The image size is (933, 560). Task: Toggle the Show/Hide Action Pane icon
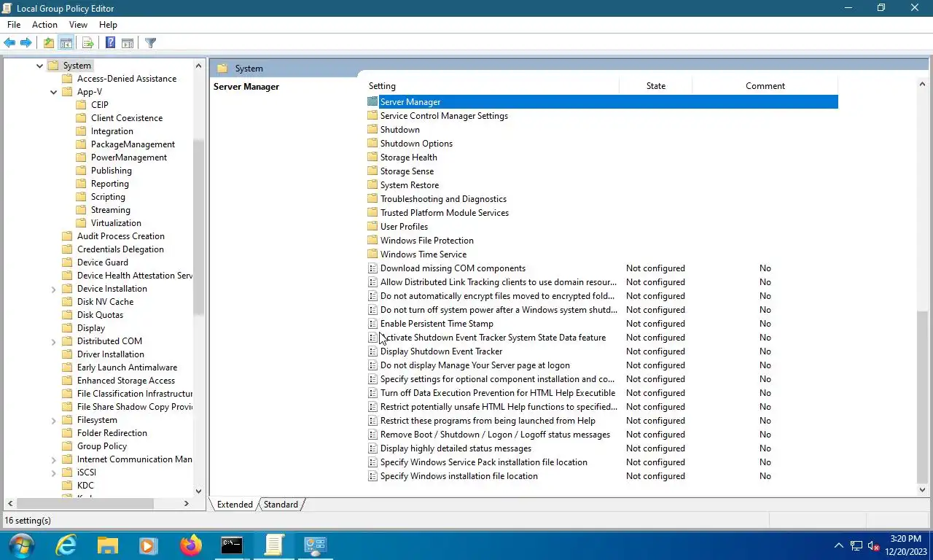(128, 43)
